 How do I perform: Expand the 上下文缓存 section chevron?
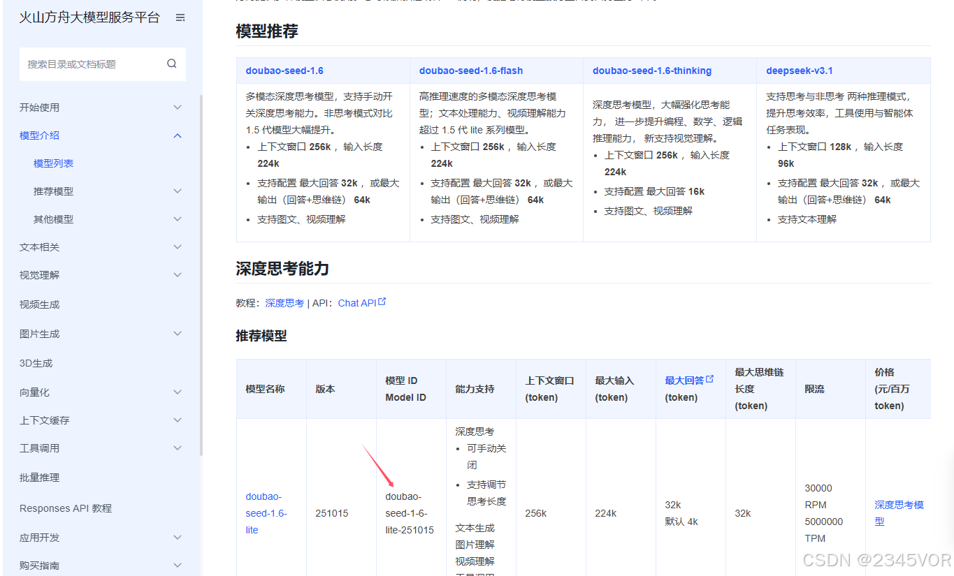(178, 420)
